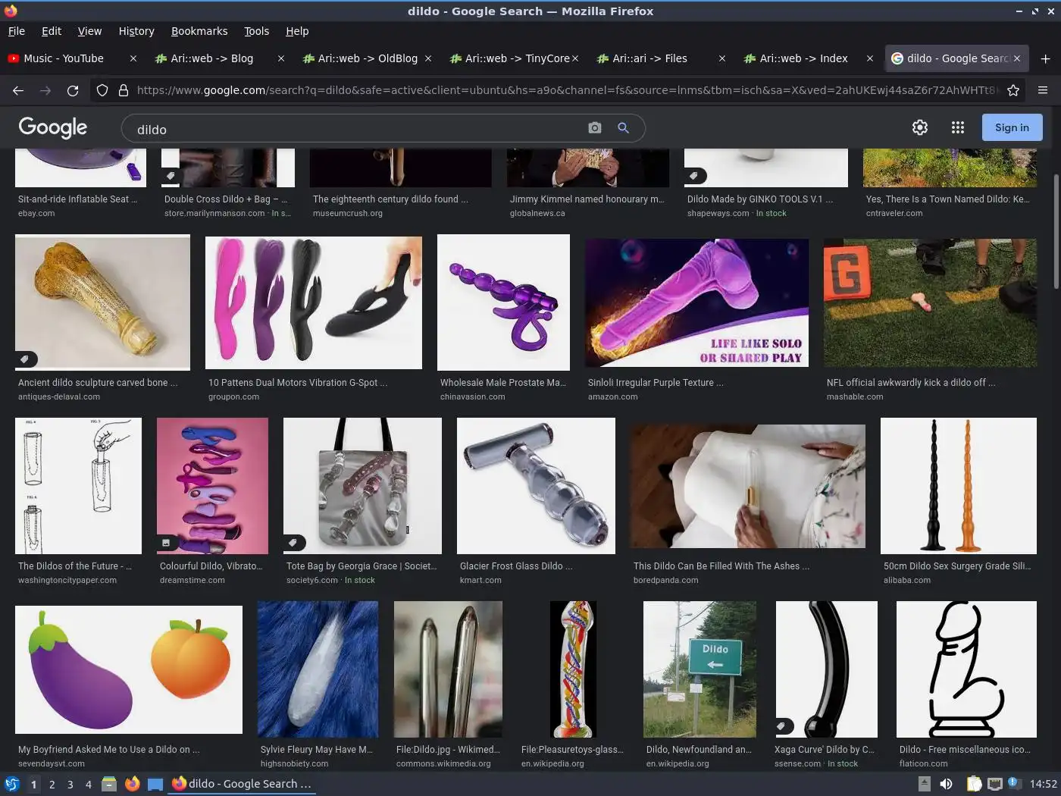Screen dimensions: 1061x796
Task: Open the Edit menu
Action: (x=52, y=31)
